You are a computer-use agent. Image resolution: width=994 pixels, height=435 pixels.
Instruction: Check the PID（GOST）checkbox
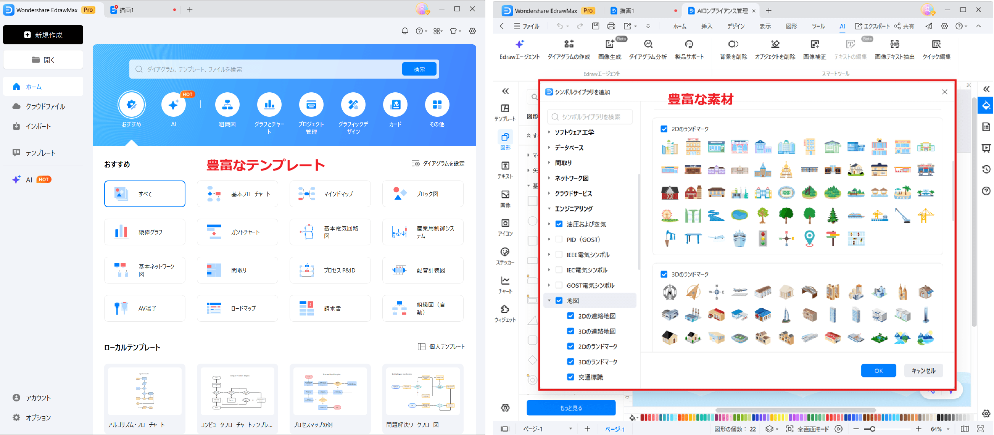pos(559,239)
